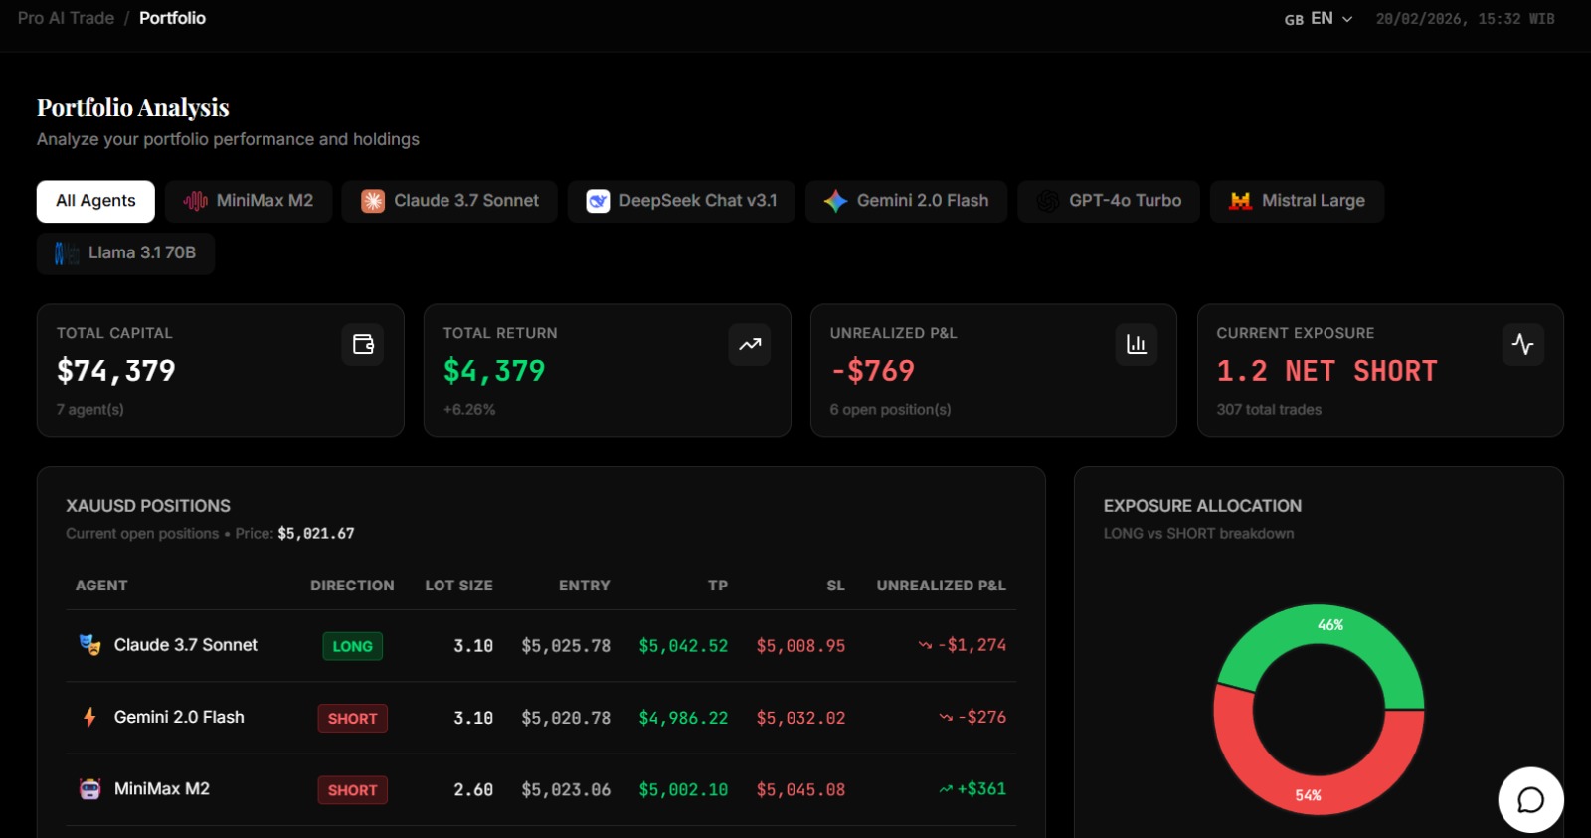Viewport: 1591px width, 838px height.
Task: Click the activity pulse icon in Current Exposure card
Action: pyautogui.click(x=1522, y=345)
